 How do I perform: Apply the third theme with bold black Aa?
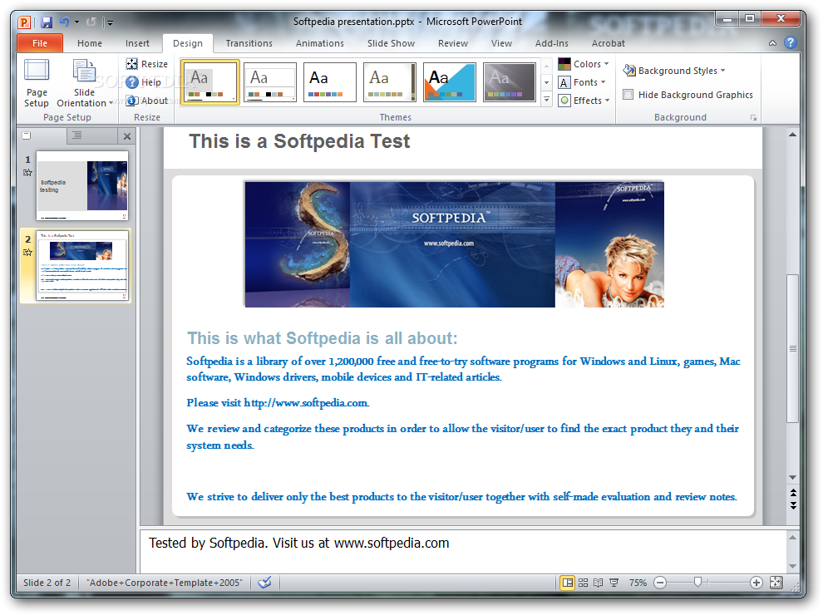coord(330,81)
